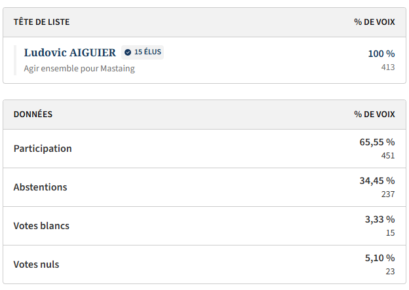Click the 3,33 % blank votes value
Viewport: 409px width, 290px height.
pos(380,219)
